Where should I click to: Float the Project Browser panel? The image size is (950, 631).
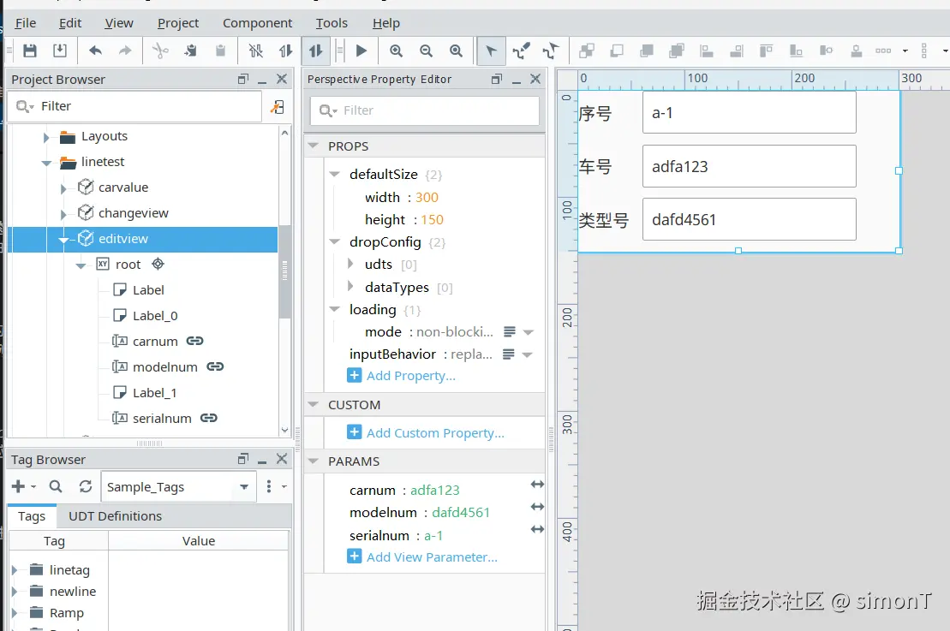pos(243,79)
